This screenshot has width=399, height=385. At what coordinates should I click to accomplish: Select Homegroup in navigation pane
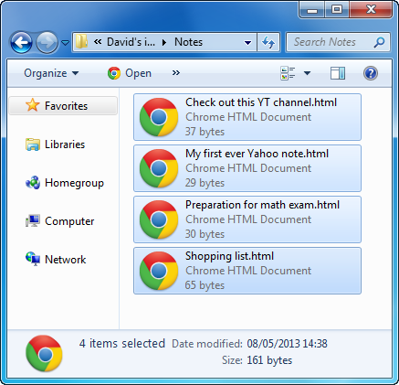74,183
